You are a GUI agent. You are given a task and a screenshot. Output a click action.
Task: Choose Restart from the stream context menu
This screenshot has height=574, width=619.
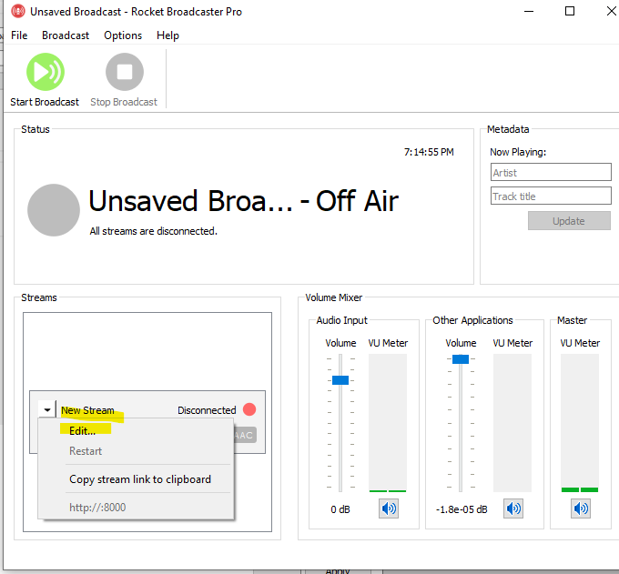click(x=136, y=451)
